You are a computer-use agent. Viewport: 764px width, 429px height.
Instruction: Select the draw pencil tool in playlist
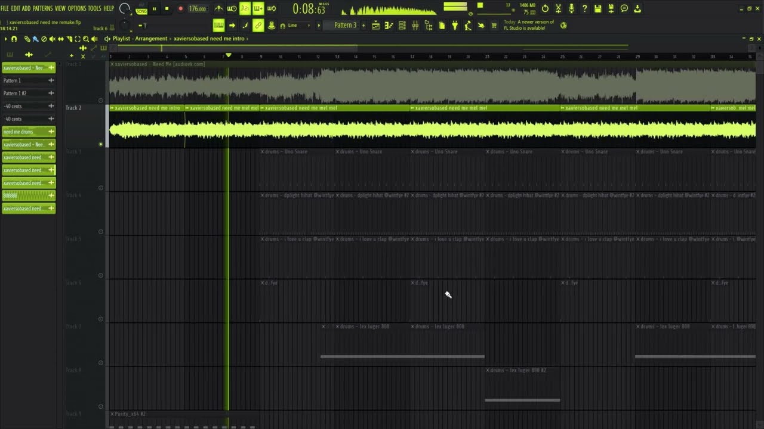tap(27, 39)
